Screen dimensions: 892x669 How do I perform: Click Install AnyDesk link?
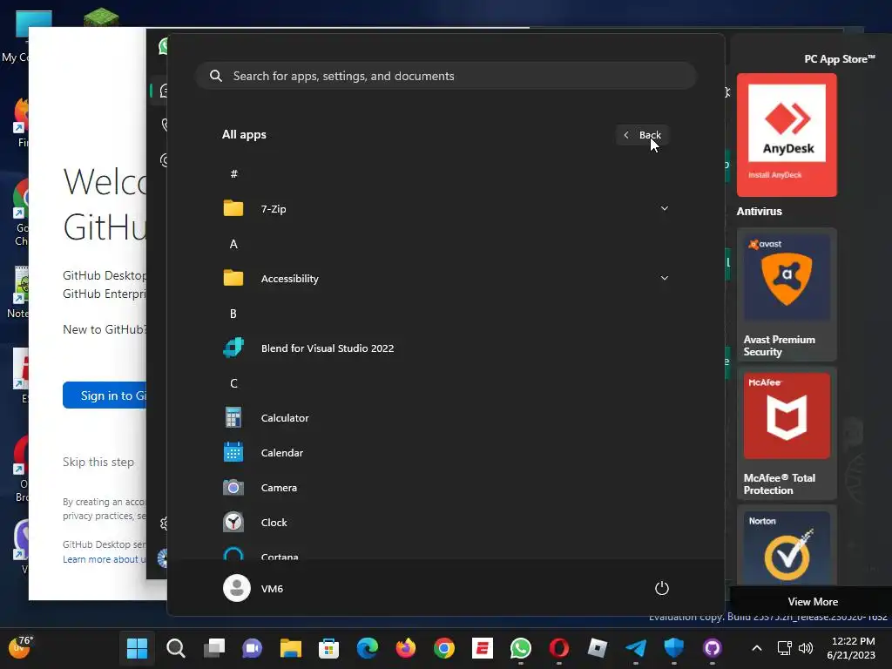click(774, 174)
